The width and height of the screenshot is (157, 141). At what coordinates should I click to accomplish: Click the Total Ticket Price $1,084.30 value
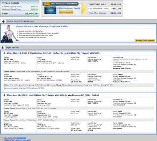tap(116, 4)
